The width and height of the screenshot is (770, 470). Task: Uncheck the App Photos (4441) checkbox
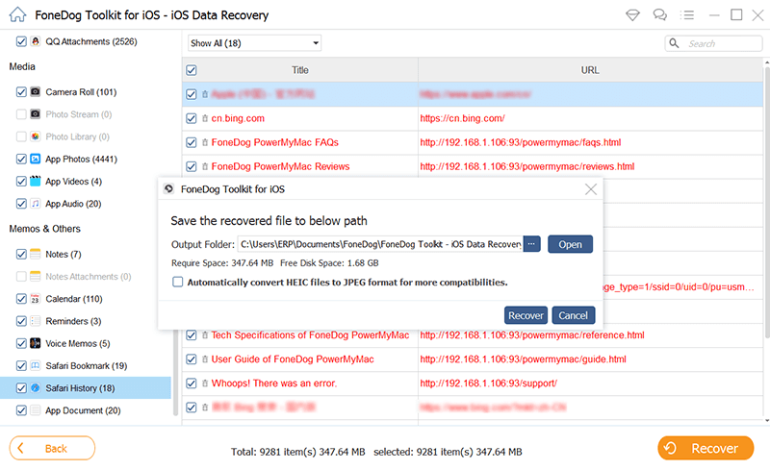point(21,159)
